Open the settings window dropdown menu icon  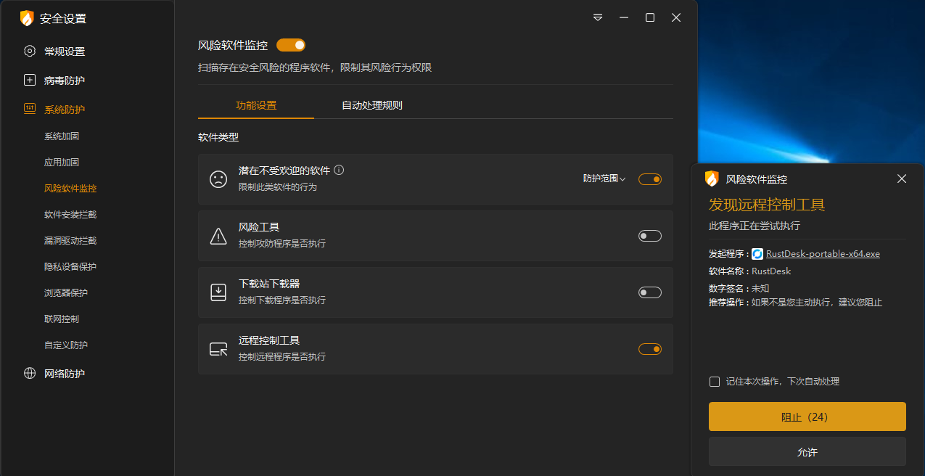[x=598, y=17]
